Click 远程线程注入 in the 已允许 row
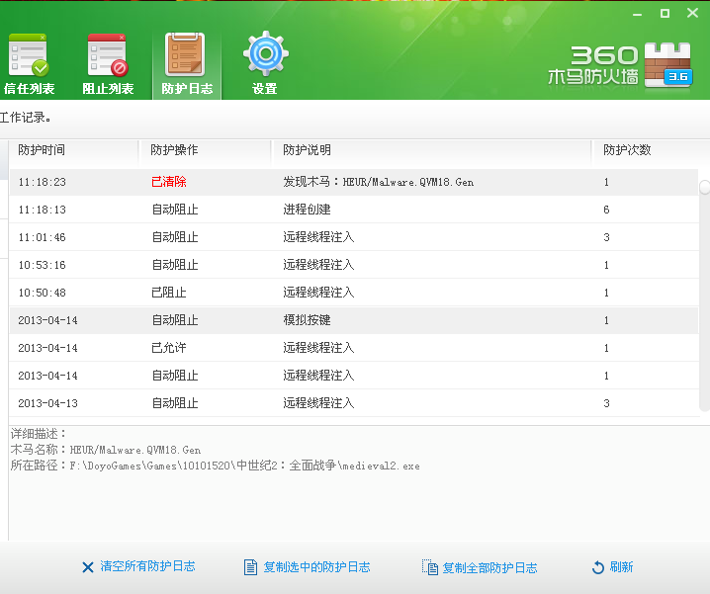 (x=318, y=348)
